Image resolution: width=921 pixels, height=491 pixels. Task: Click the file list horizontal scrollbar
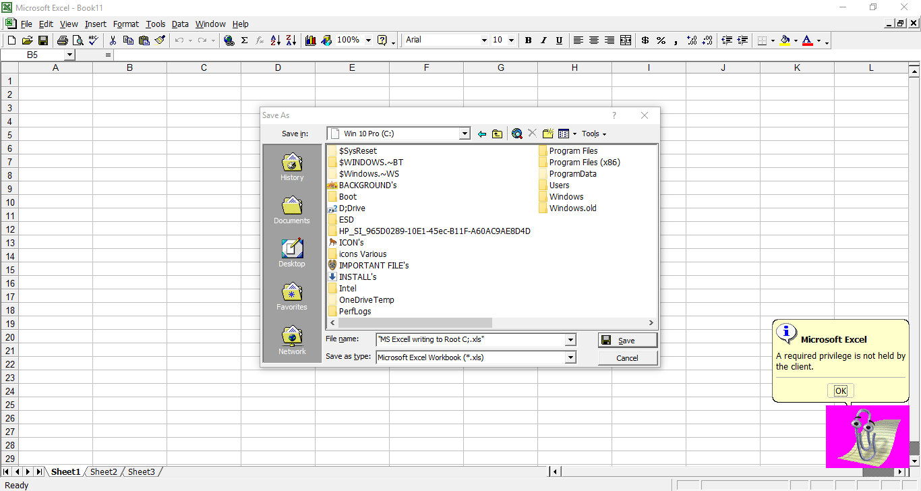(x=492, y=323)
